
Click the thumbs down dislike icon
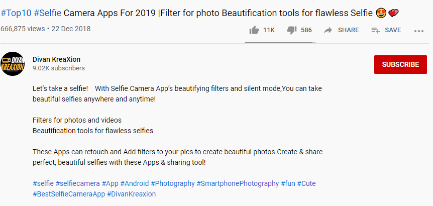292,30
